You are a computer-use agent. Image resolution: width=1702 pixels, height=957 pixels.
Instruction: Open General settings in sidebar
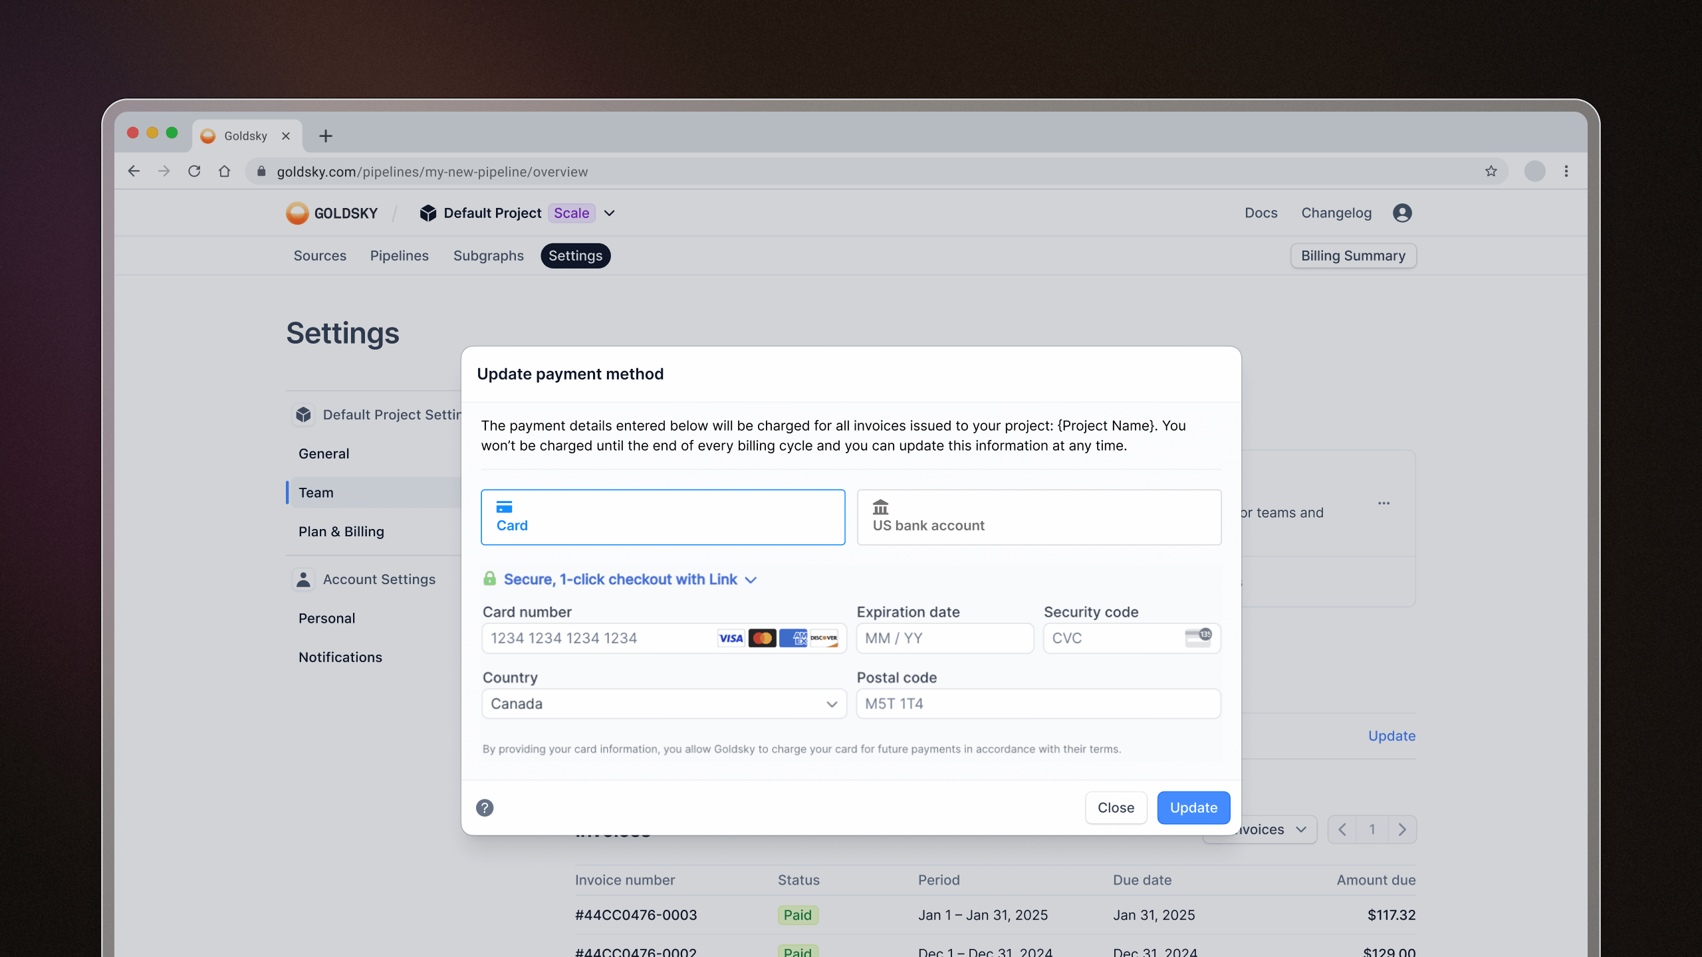[x=324, y=454]
